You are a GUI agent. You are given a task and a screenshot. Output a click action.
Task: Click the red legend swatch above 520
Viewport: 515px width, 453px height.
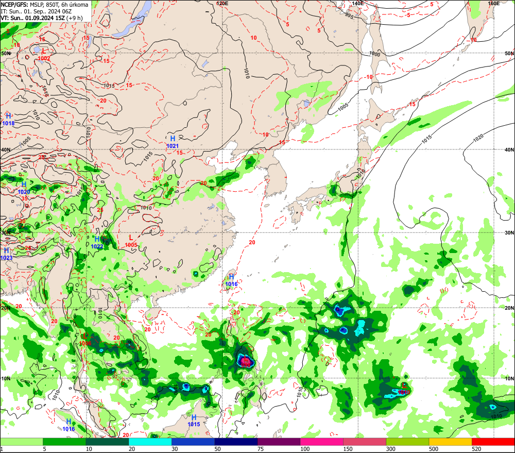pyautogui.click(x=493, y=442)
